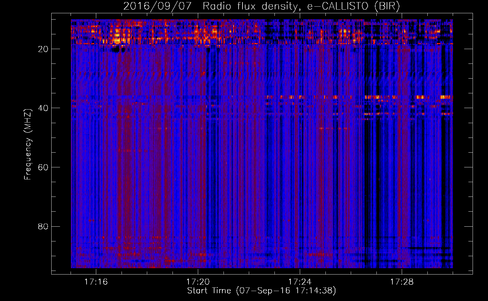Select the 'Frequency (MHZ)' y-axis label
This screenshot has height=301, width=488.
point(28,144)
